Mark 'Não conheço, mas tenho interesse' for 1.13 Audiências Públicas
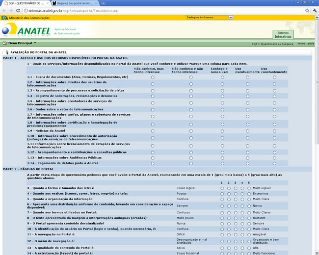The image size is (319, 255). (x=153, y=158)
